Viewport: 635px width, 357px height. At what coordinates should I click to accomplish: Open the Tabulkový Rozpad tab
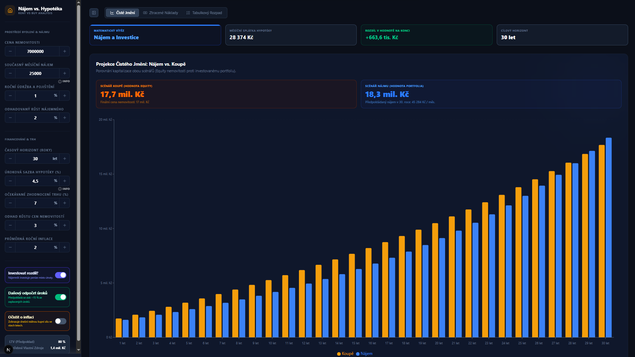coord(205,13)
